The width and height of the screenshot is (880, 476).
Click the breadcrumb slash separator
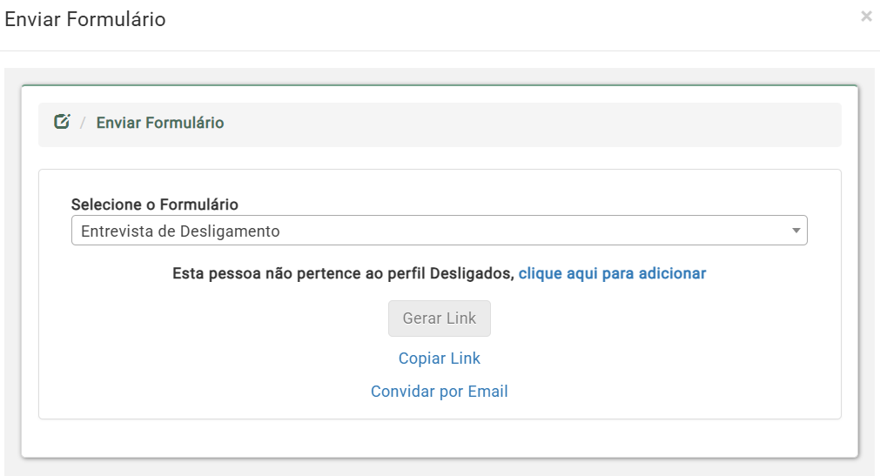coord(83,123)
